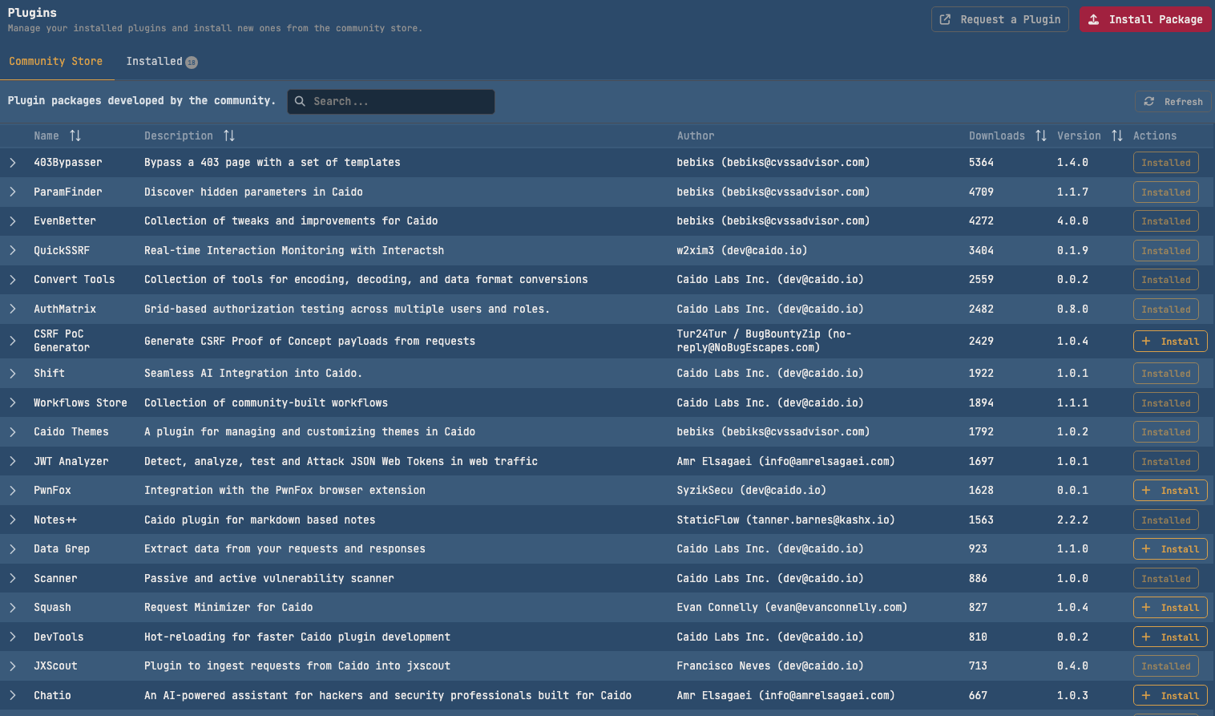Expand the Data Grep row
1215x716 pixels.
coord(13,549)
